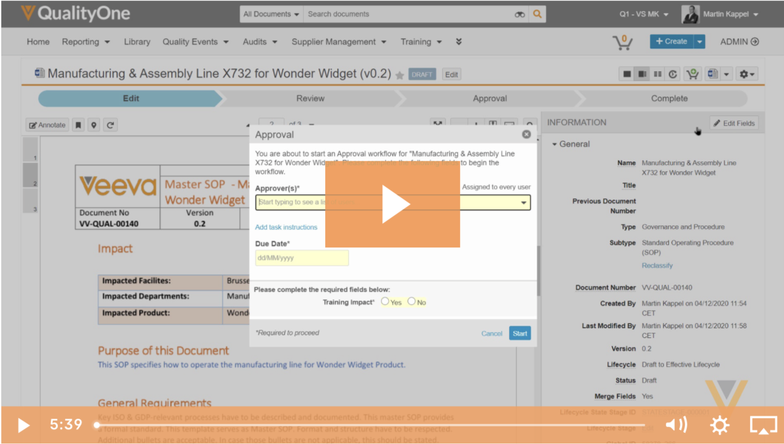Click the fullscreen expand icon in viewer toolbar
Image resolution: width=784 pixels, height=444 pixels.
(438, 122)
